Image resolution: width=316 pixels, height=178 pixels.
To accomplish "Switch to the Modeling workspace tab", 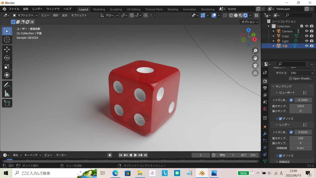I will point(99,9).
